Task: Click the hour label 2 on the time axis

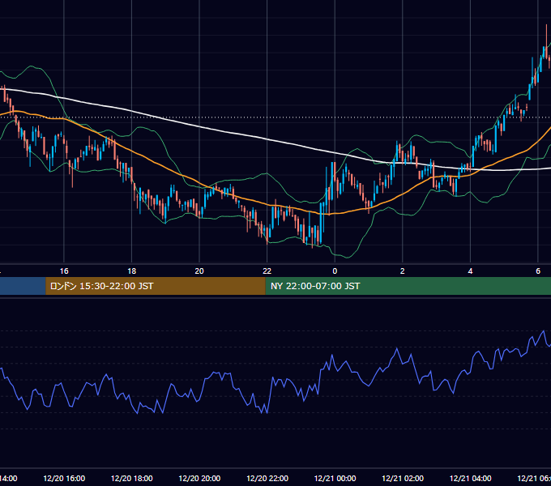Action: [403, 271]
